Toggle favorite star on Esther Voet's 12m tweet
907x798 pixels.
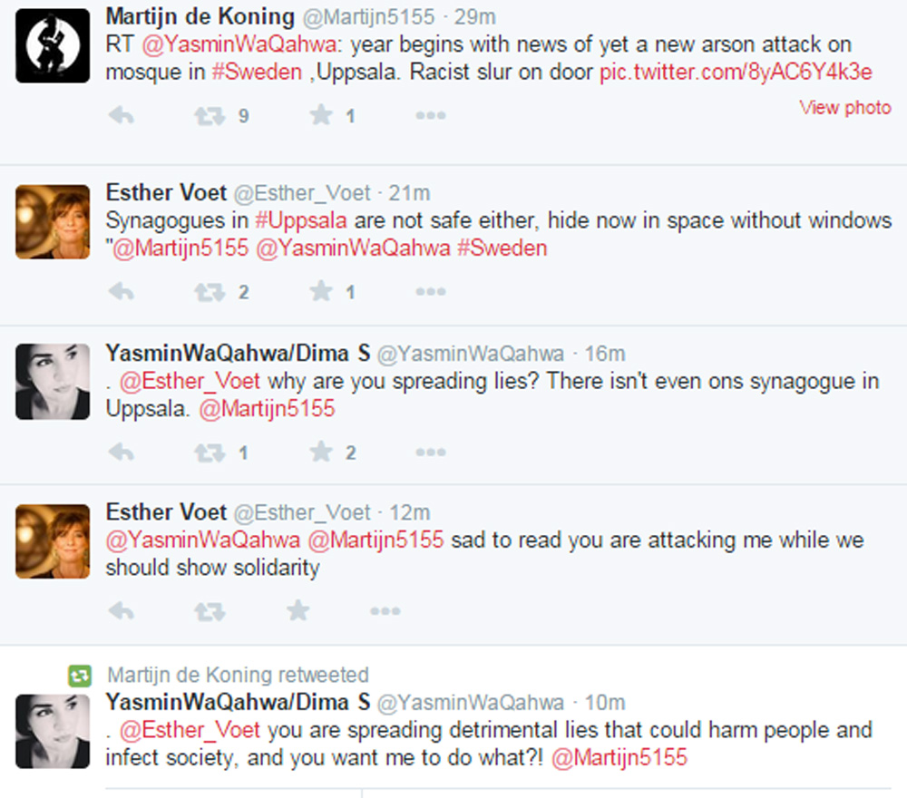click(297, 610)
